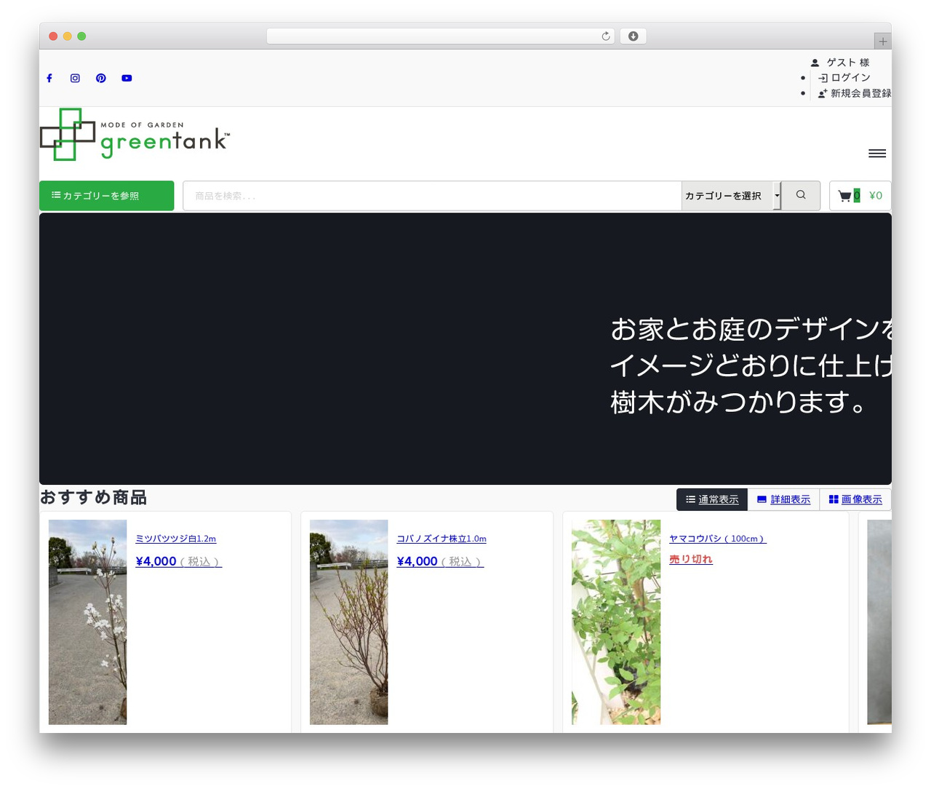The image size is (931, 789).
Task: Click the ミツバツツジ product thumbnail
Action: tap(87, 622)
